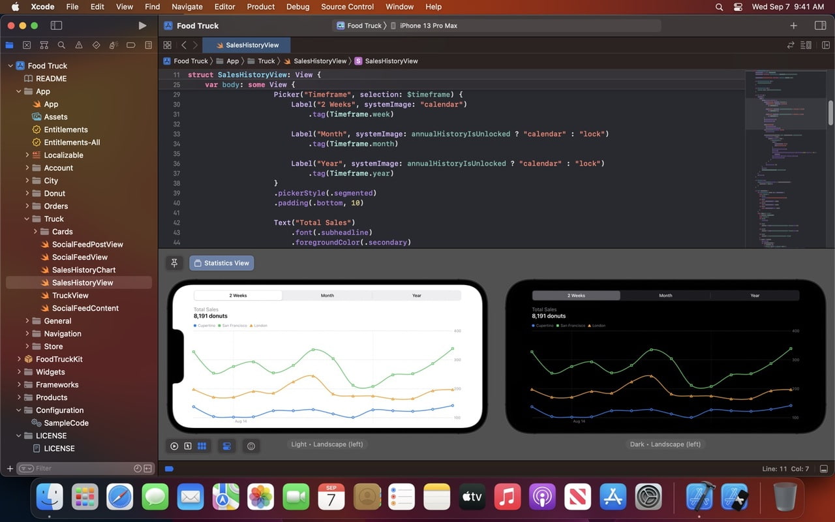Image resolution: width=835 pixels, height=522 pixels.
Task: Switch preview to Variants grid mode
Action: pyautogui.click(x=202, y=446)
